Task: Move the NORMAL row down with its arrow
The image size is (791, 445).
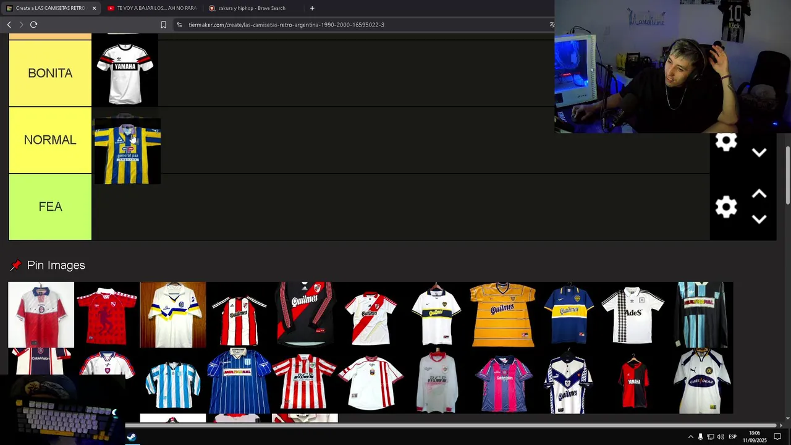Action: tap(759, 153)
